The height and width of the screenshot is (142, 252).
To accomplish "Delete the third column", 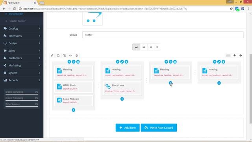I will [x=175, y=62].
